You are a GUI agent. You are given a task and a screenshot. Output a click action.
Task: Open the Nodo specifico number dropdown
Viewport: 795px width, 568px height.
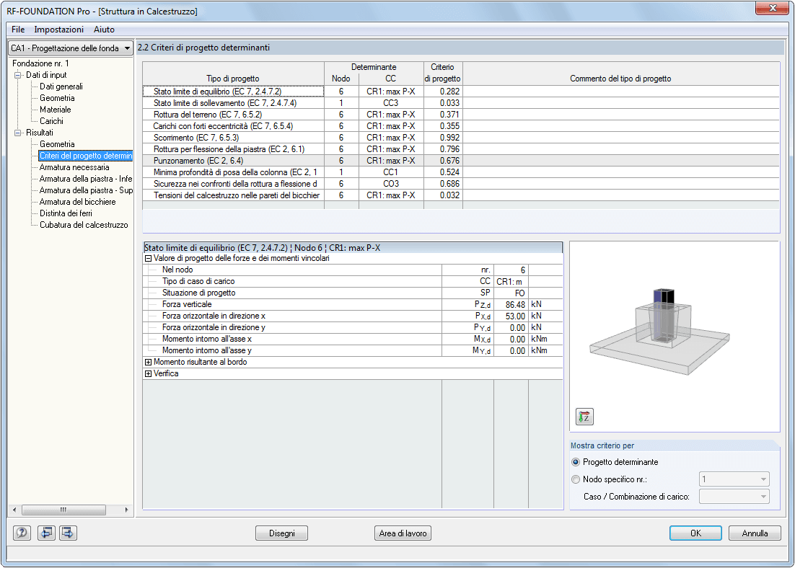734,479
